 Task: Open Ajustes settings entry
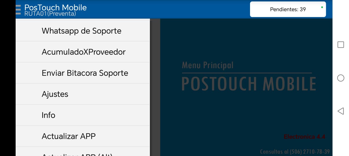83,94
